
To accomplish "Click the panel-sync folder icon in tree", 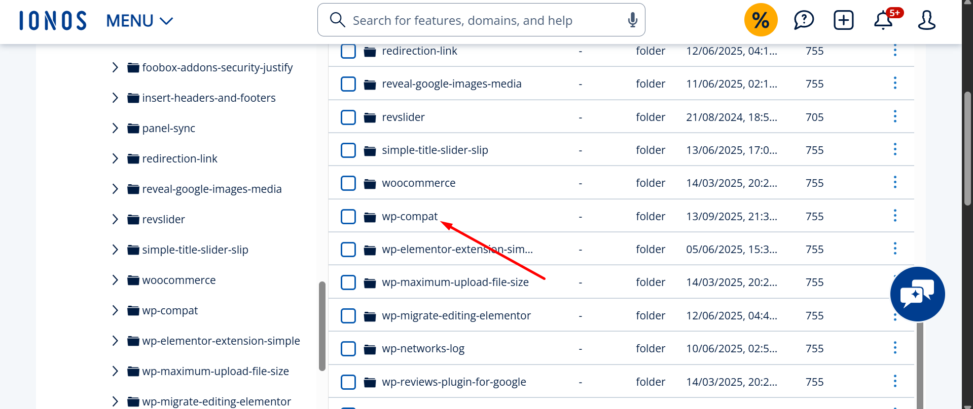I will pyautogui.click(x=133, y=128).
